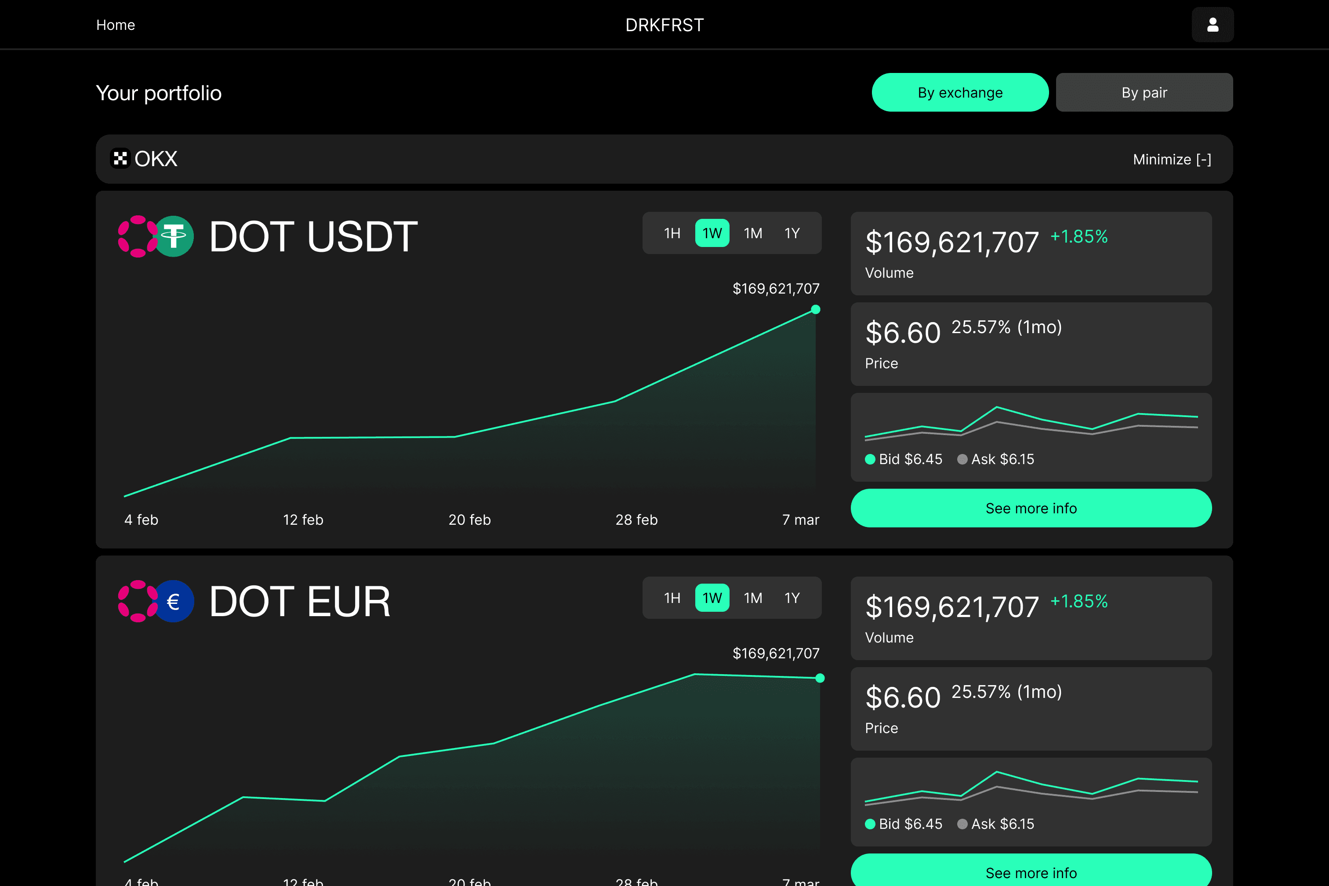Image resolution: width=1329 pixels, height=886 pixels.
Task: Click the DOT USDT pair title
Action: click(x=313, y=237)
